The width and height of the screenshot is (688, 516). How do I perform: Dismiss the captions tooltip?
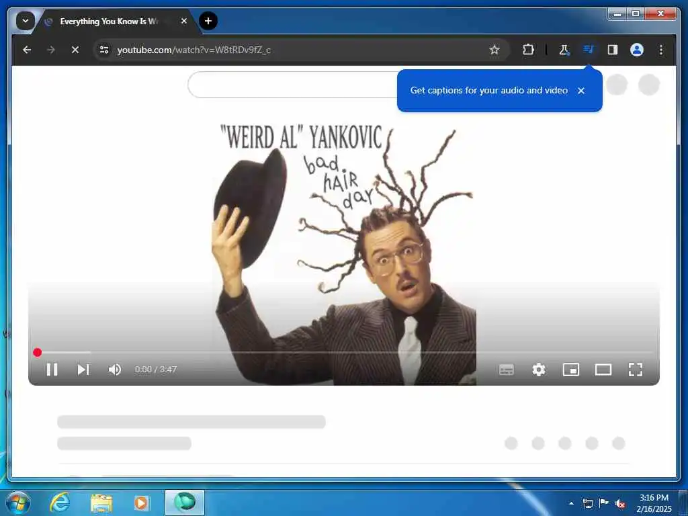tap(581, 91)
